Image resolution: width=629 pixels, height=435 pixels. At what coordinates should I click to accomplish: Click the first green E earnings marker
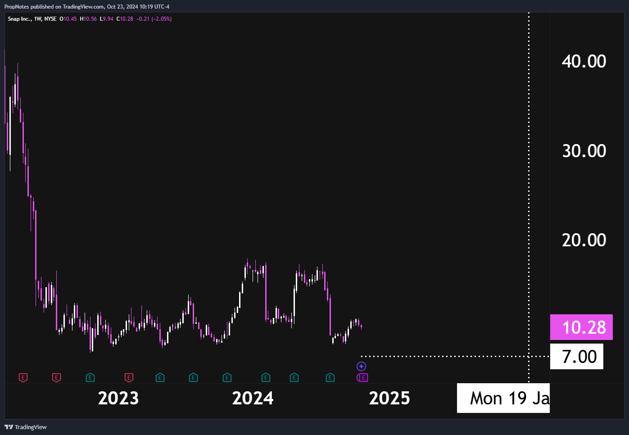[x=90, y=377]
